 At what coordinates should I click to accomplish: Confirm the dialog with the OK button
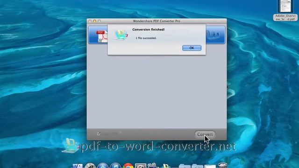click(x=192, y=48)
